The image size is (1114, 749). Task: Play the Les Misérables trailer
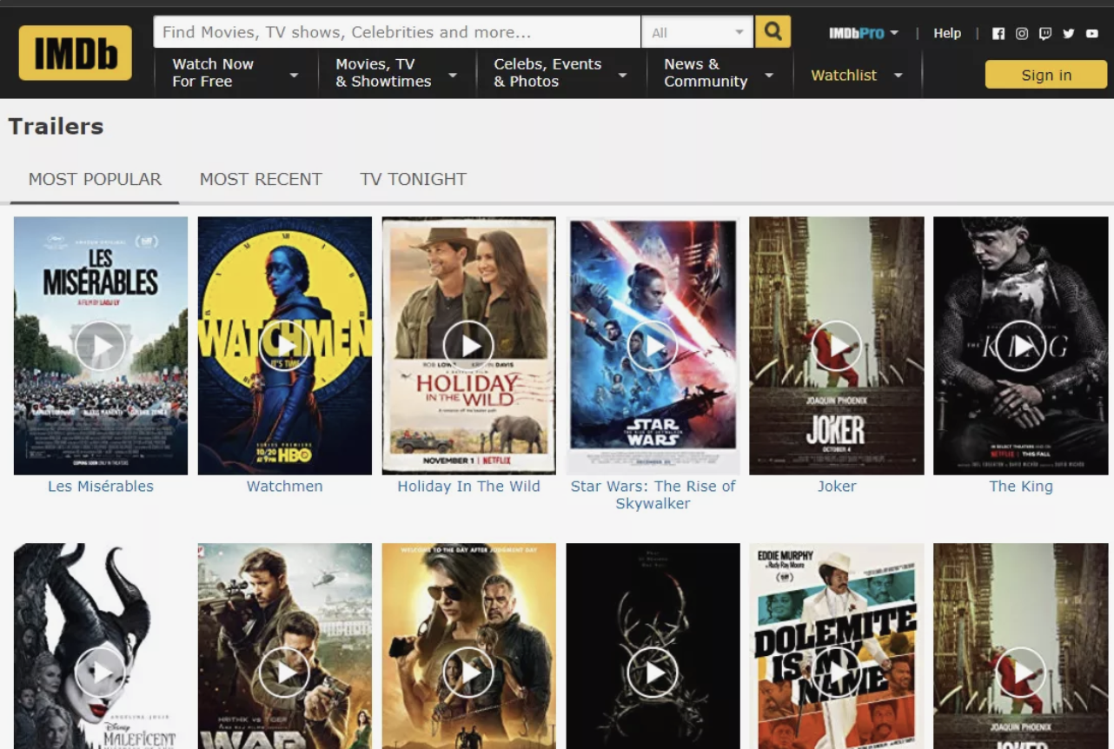tap(101, 346)
